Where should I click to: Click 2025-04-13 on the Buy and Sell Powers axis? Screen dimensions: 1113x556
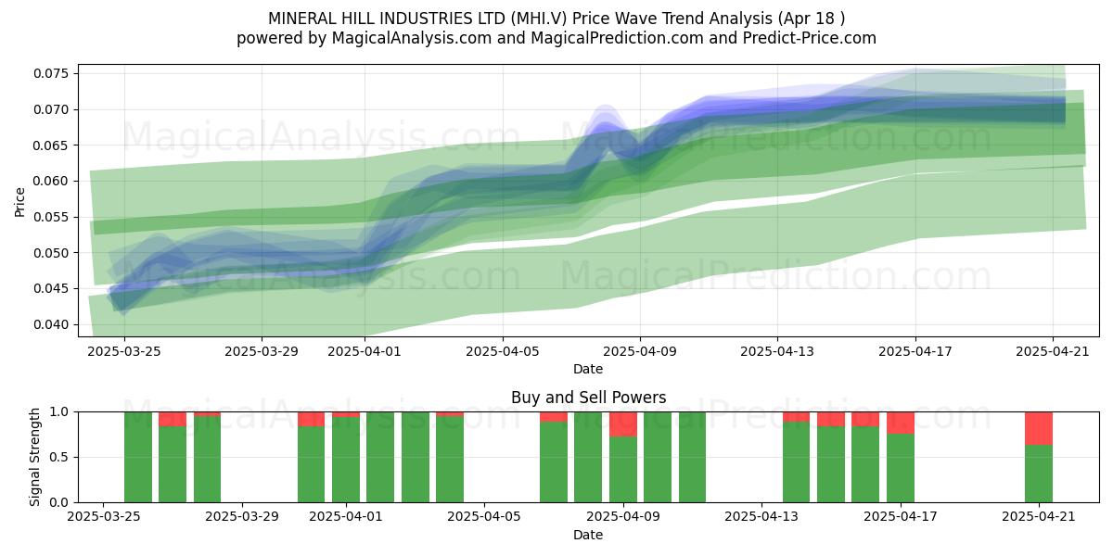(761, 517)
